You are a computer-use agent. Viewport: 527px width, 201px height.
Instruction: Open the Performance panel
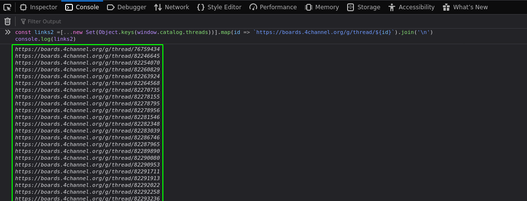[x=273, y=7]
